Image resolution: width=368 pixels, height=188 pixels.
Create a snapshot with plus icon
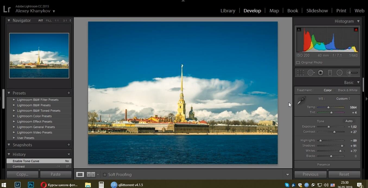point(69,145)
